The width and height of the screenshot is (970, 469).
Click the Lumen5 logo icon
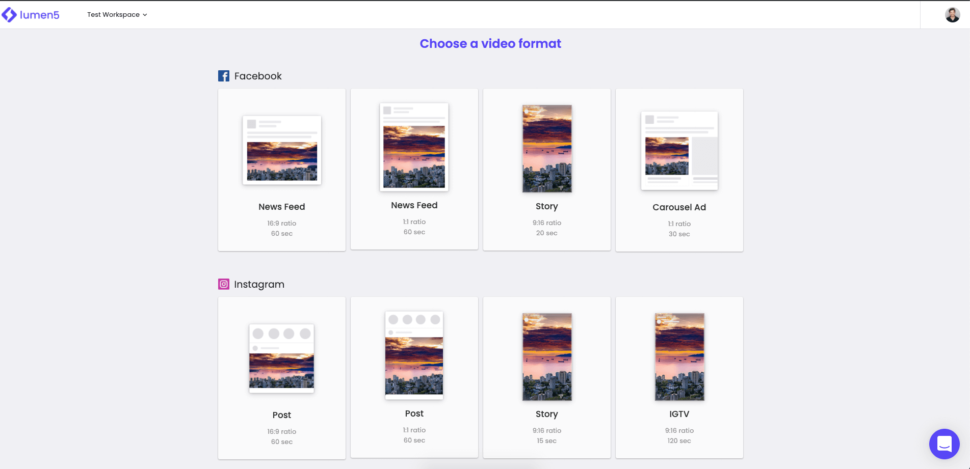click(x=9, y=15)
